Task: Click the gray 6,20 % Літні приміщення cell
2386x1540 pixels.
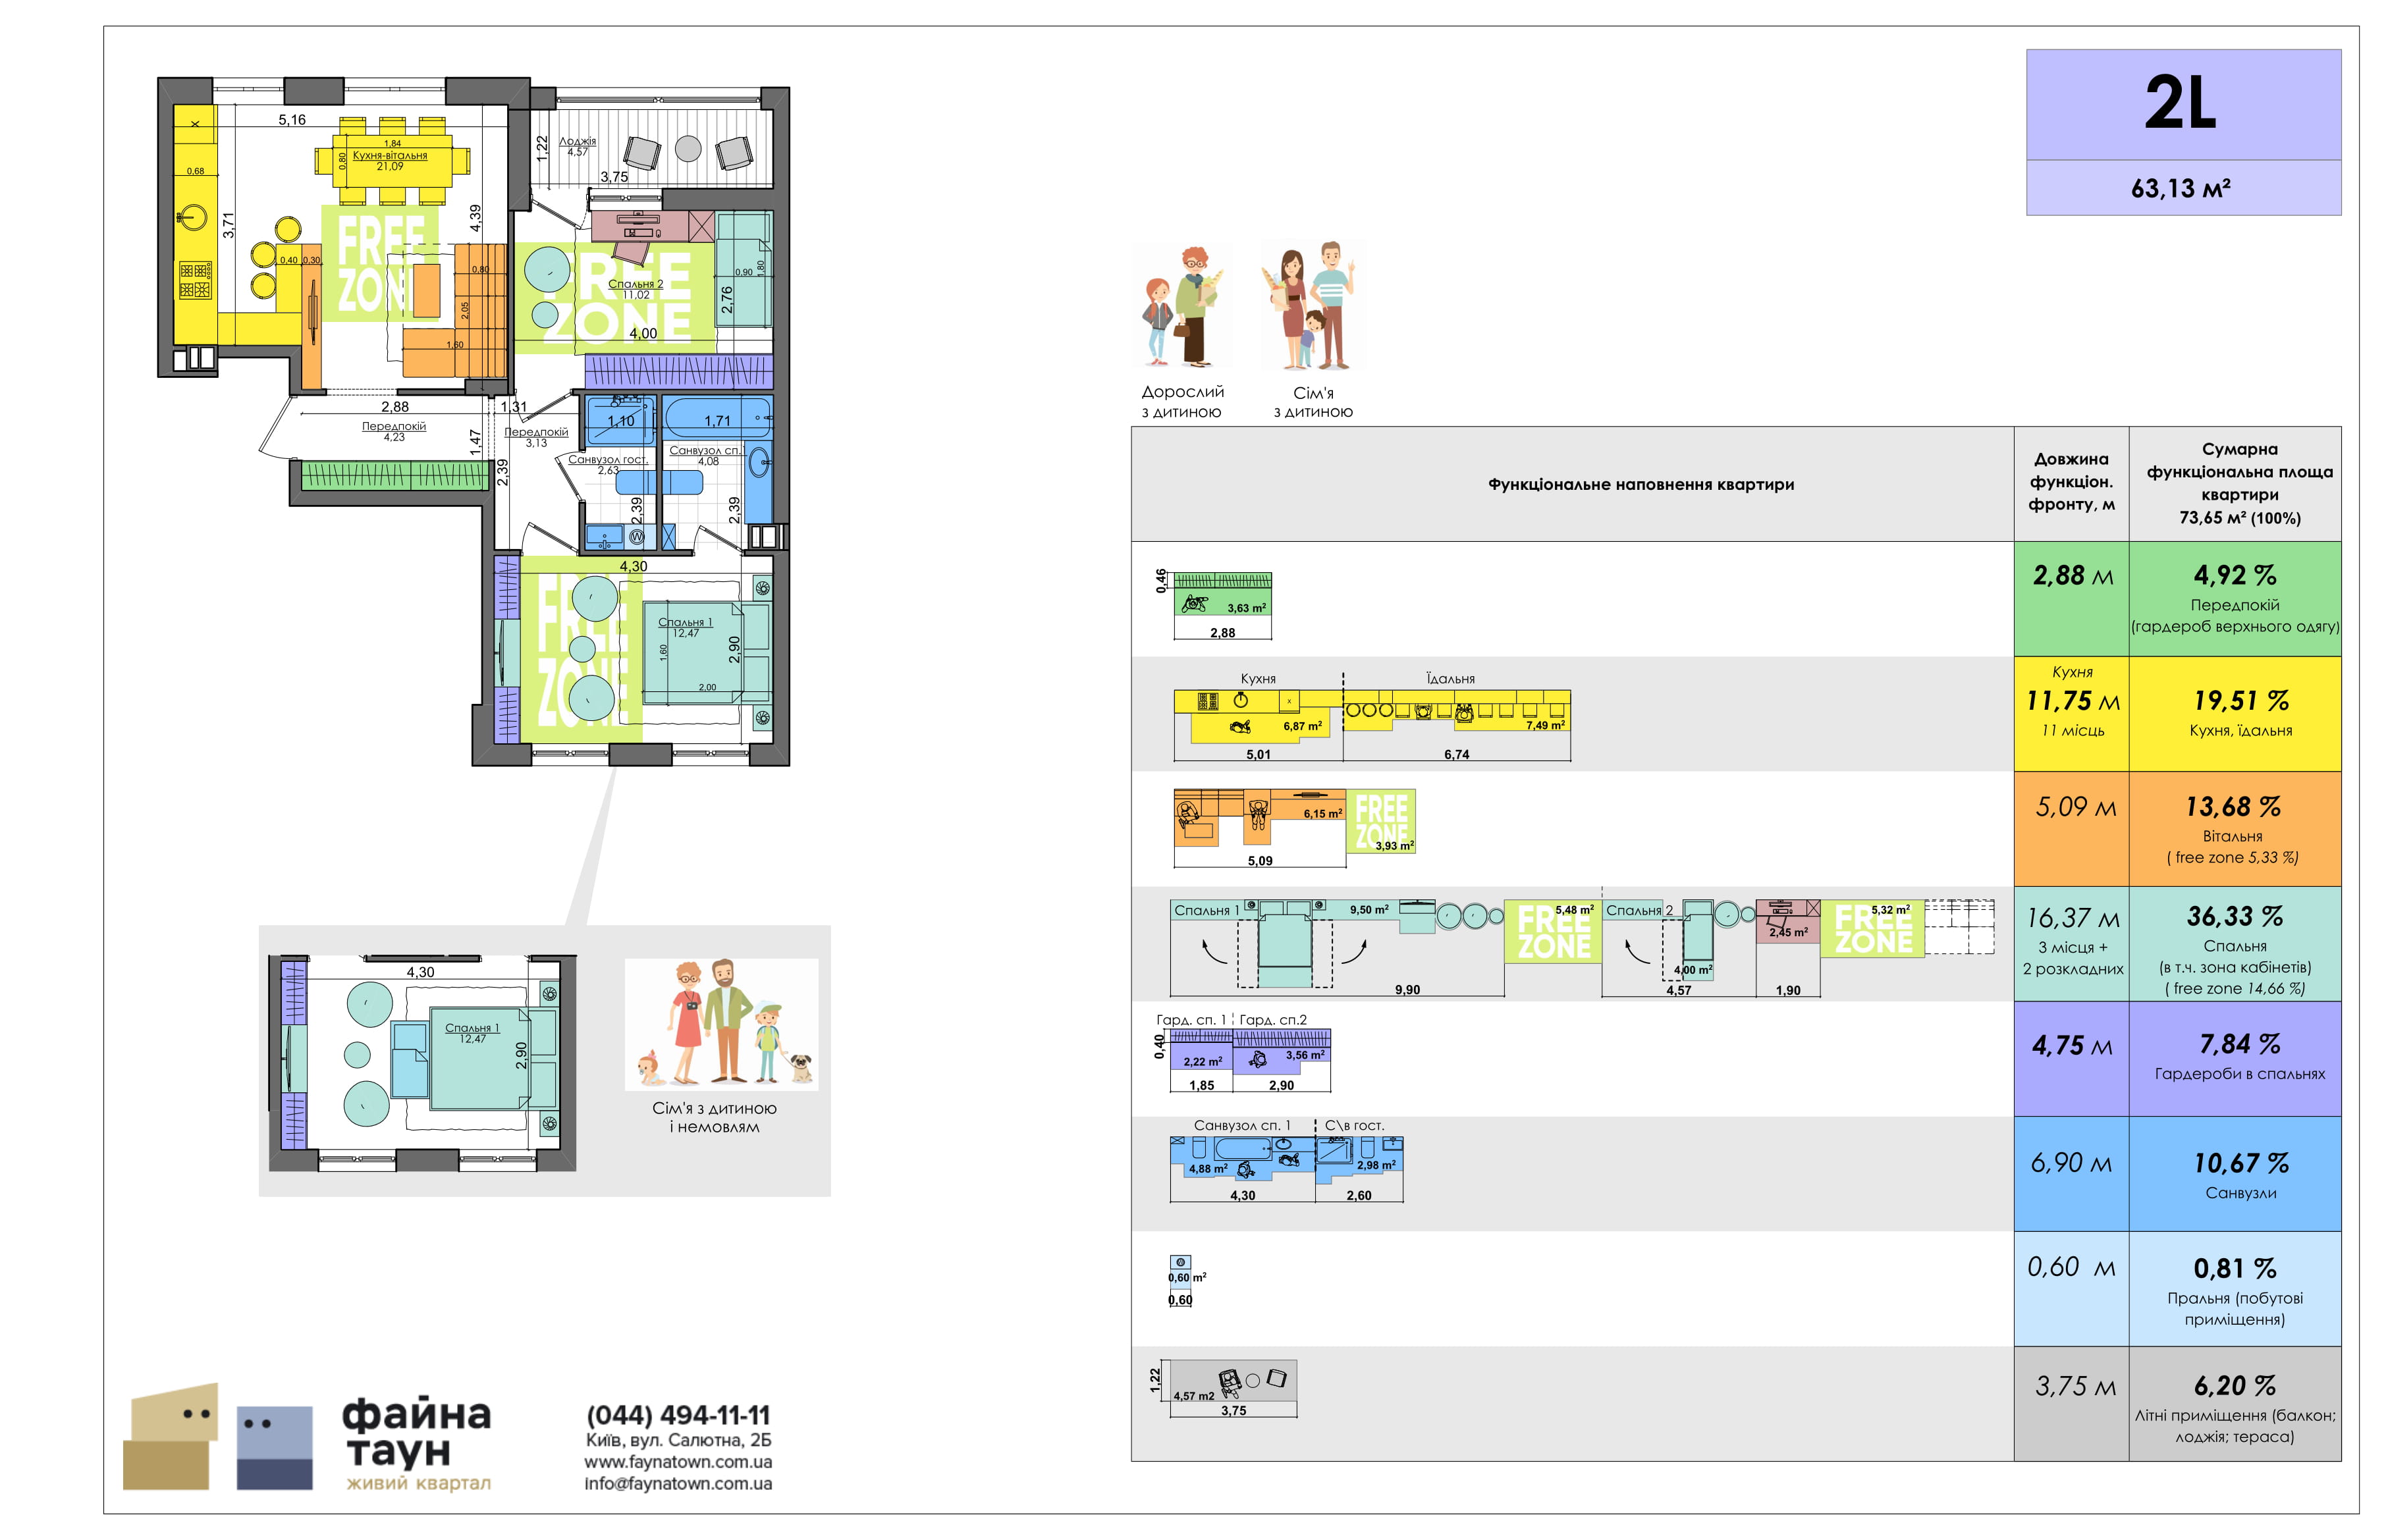Action: [2235, 1404]
